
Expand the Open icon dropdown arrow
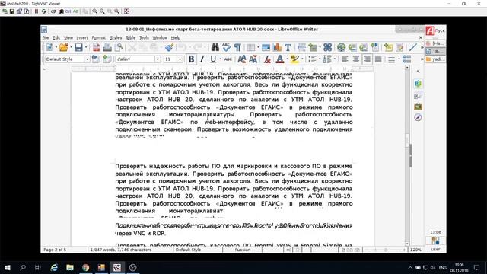point(71,47)
